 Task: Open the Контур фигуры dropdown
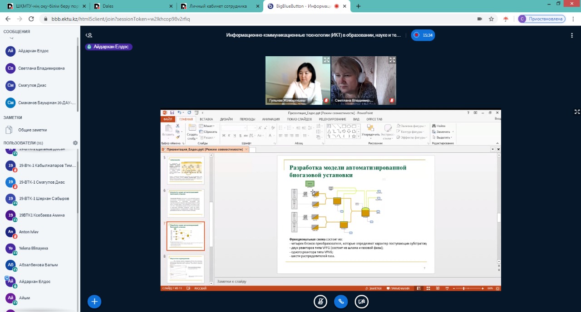[411, 132]
